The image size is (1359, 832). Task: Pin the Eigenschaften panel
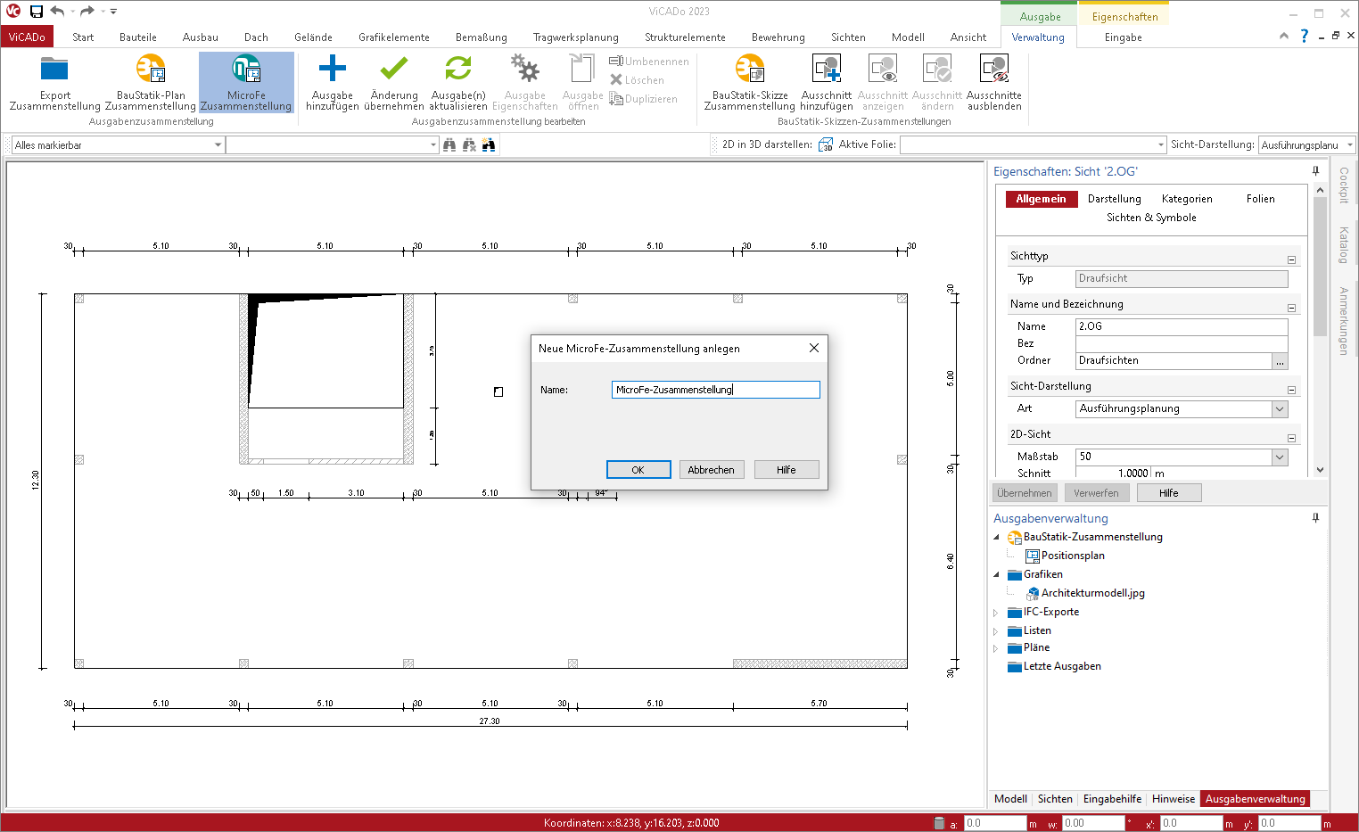coord(1315,170)
